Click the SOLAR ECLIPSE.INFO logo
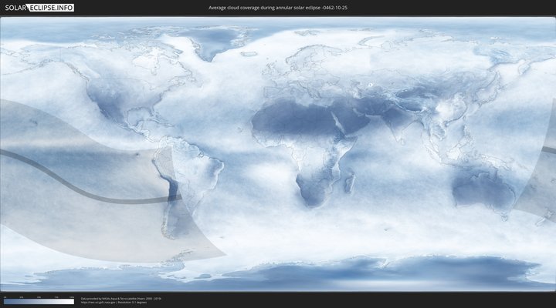 click(x=39, y=7)
